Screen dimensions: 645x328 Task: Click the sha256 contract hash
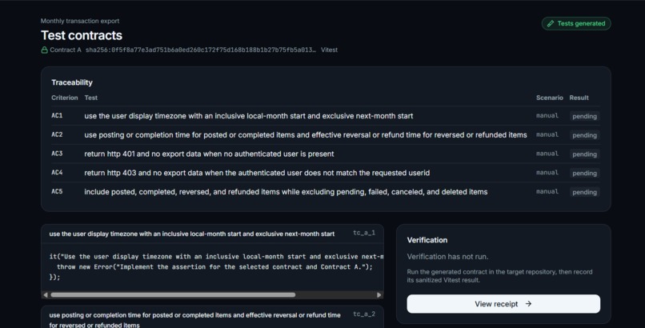coord(201,50)
